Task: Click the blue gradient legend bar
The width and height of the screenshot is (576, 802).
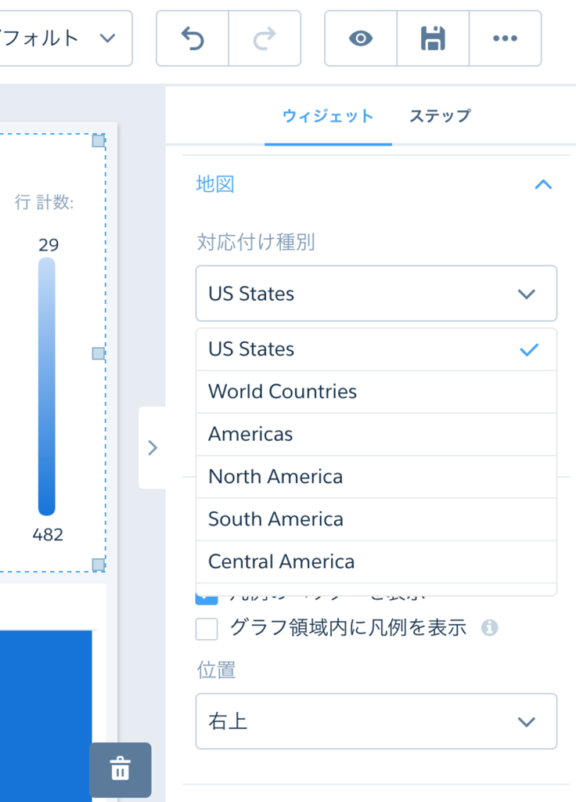Action: pos(46,386)
